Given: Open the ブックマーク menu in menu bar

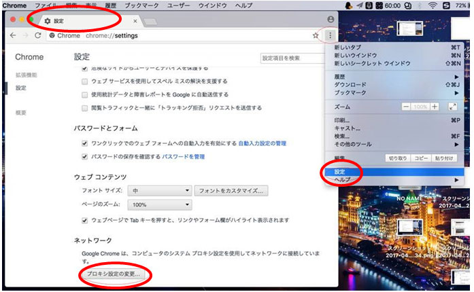Looking at the screenshot, I should pos(141,5).
